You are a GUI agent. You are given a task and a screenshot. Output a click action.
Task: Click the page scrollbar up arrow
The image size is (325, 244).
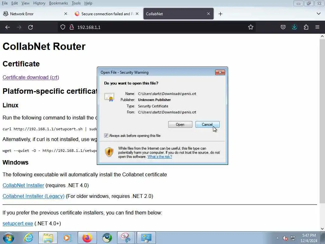click(322, 36)
